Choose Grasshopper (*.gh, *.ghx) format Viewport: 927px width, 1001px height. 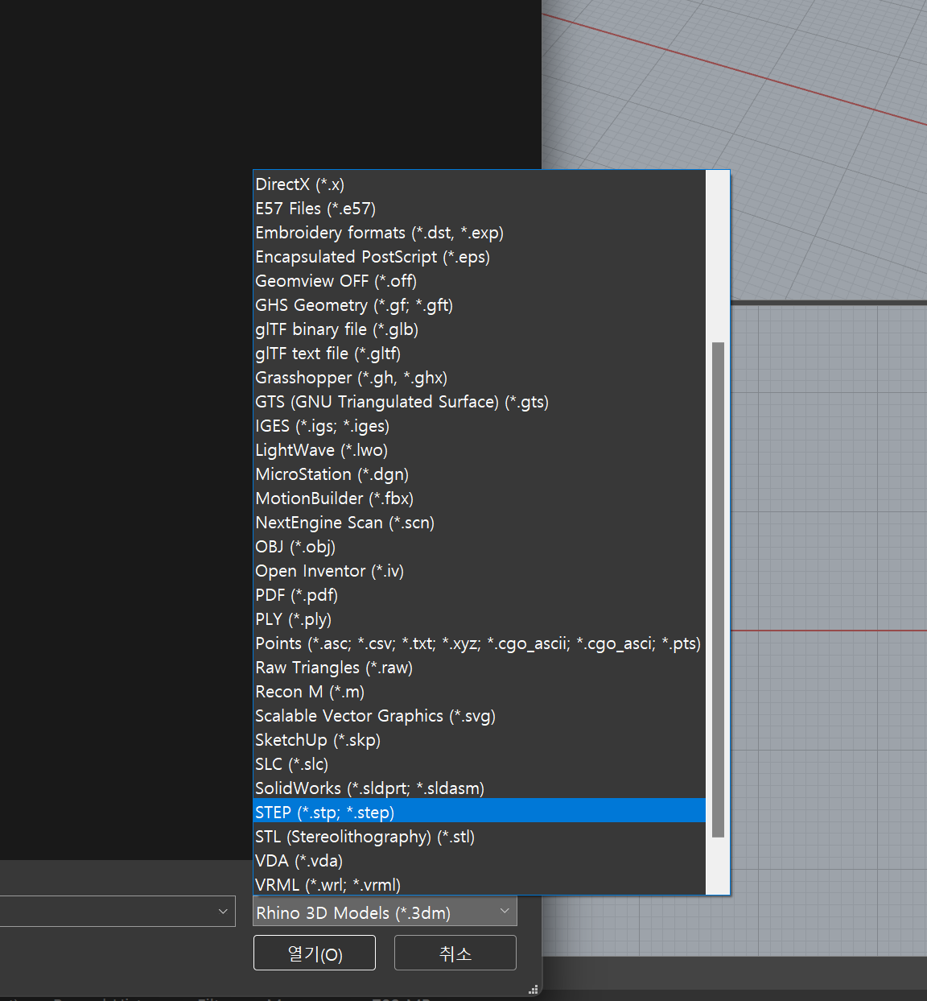coord(480,378)
